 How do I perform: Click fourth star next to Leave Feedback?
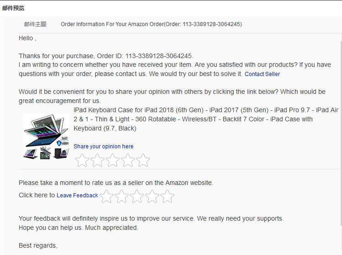(152, 196)
